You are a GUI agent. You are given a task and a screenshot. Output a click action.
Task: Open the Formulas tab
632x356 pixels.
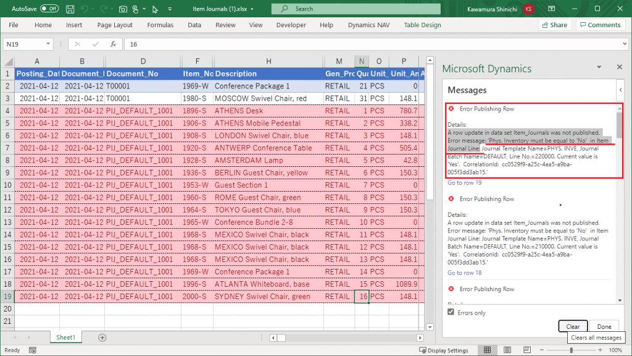coord(160,25)
